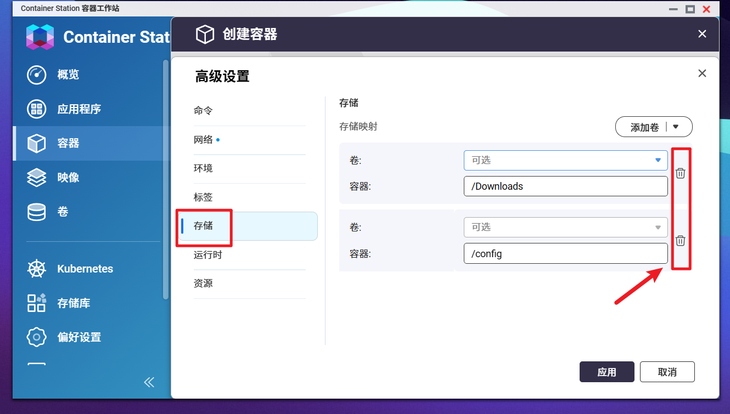Open 映像 in the sidebar menu

coord(88,177)
